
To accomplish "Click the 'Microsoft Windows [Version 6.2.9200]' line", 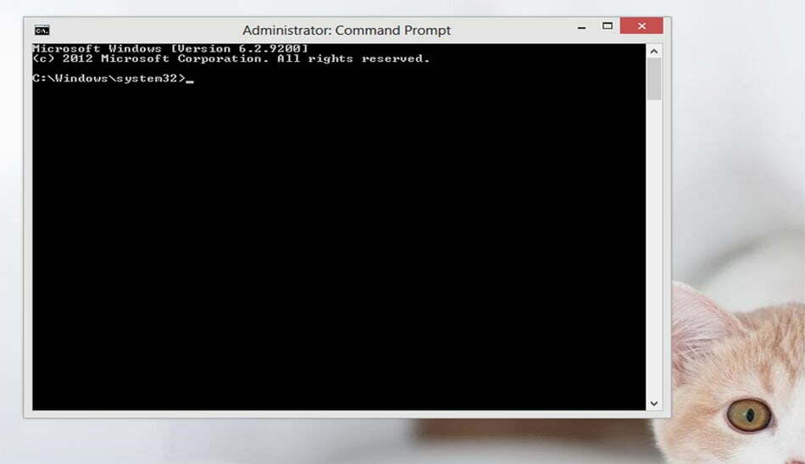I will point(170,49).
